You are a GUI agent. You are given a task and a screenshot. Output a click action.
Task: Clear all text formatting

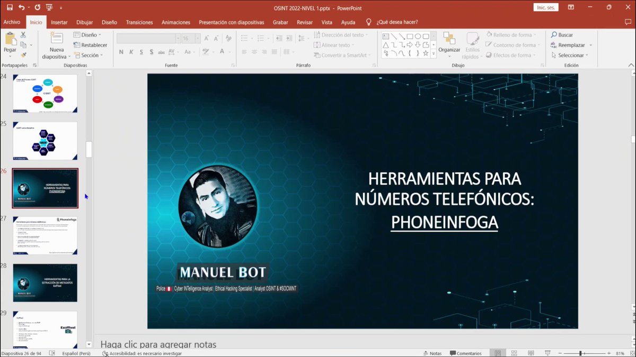pos(229,38)
